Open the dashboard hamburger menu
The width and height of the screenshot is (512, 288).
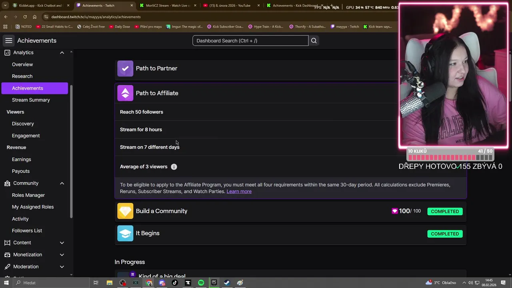9,40
